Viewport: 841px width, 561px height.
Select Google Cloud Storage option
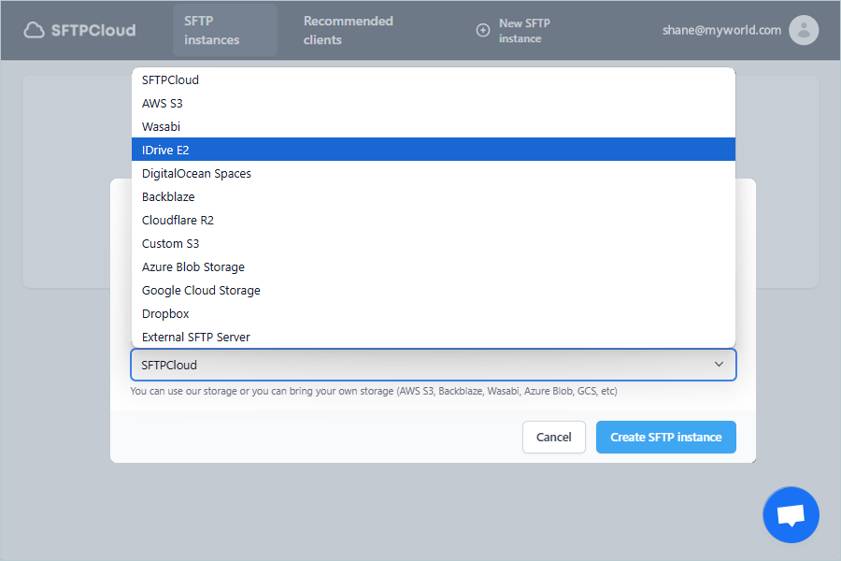[434, 290]
